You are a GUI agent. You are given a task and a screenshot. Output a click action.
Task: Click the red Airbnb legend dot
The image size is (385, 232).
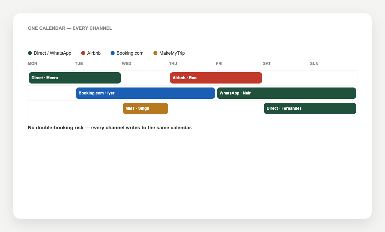(83, 53)
